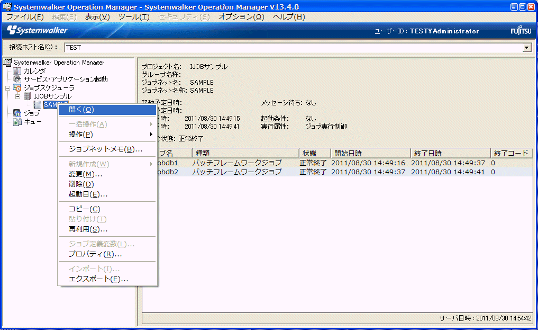538x330 pixels.
Task: Collapse the ジョブスケジューラ tree node
Action: [x=7, y=88]
